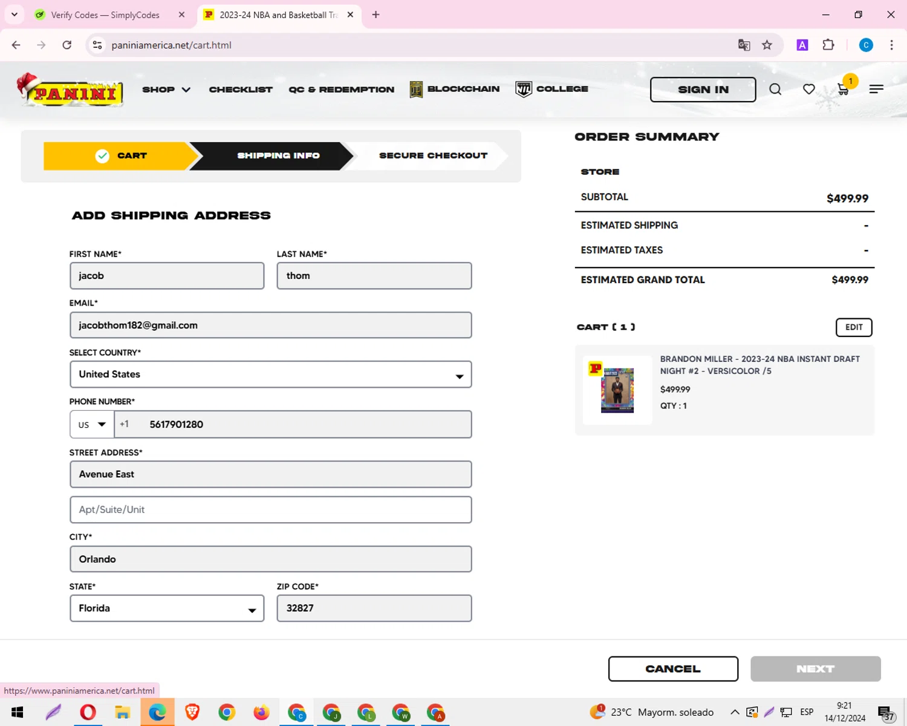This screenshot has height=726, width=907.
Task: Click the Blockchain badge icon
Action: [416, 90]
